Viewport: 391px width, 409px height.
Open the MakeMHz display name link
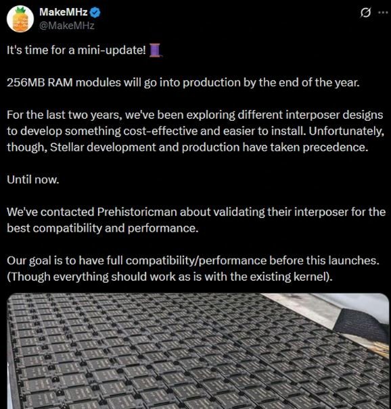(64, 12)
